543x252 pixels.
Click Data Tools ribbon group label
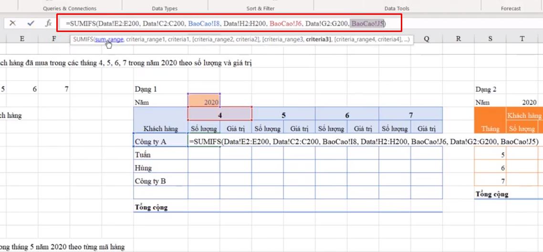[x=397, y=8]
